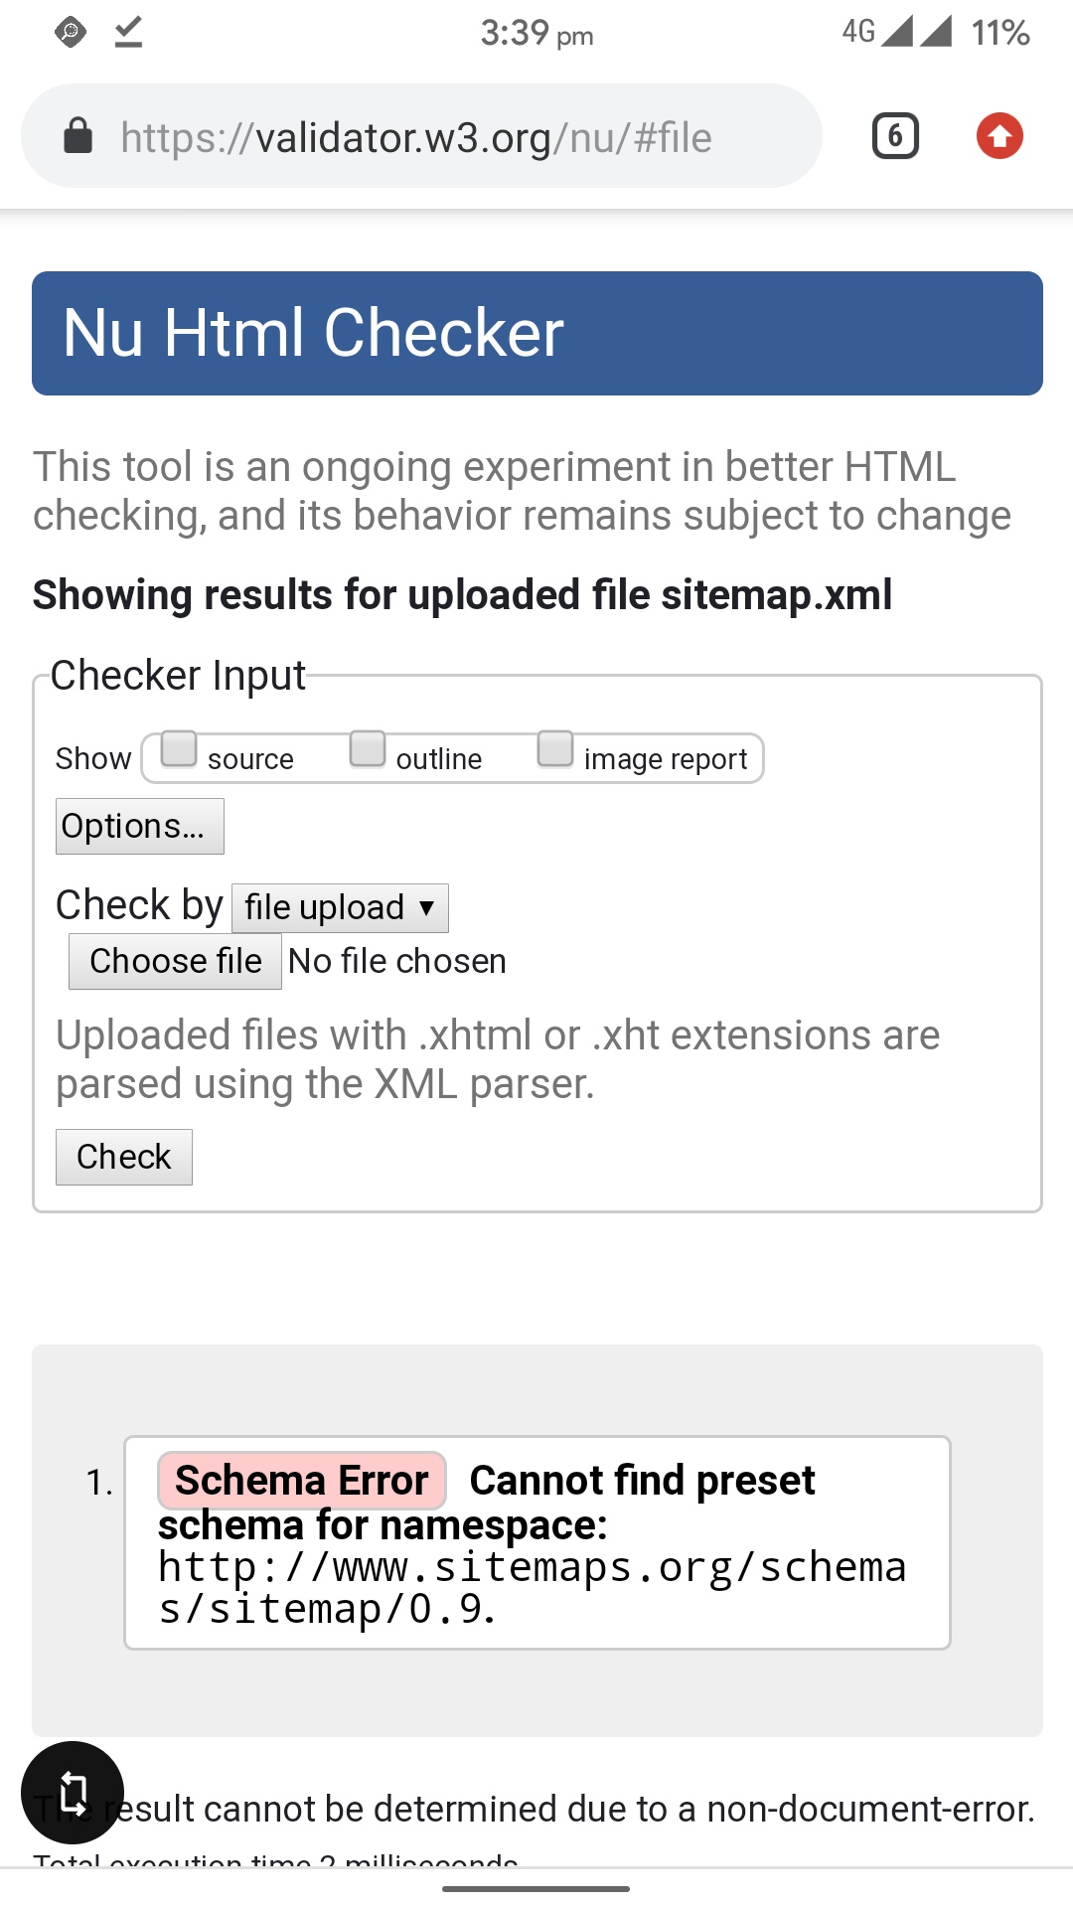Tap the 11% battery indicator

[x=1000, y=33]
